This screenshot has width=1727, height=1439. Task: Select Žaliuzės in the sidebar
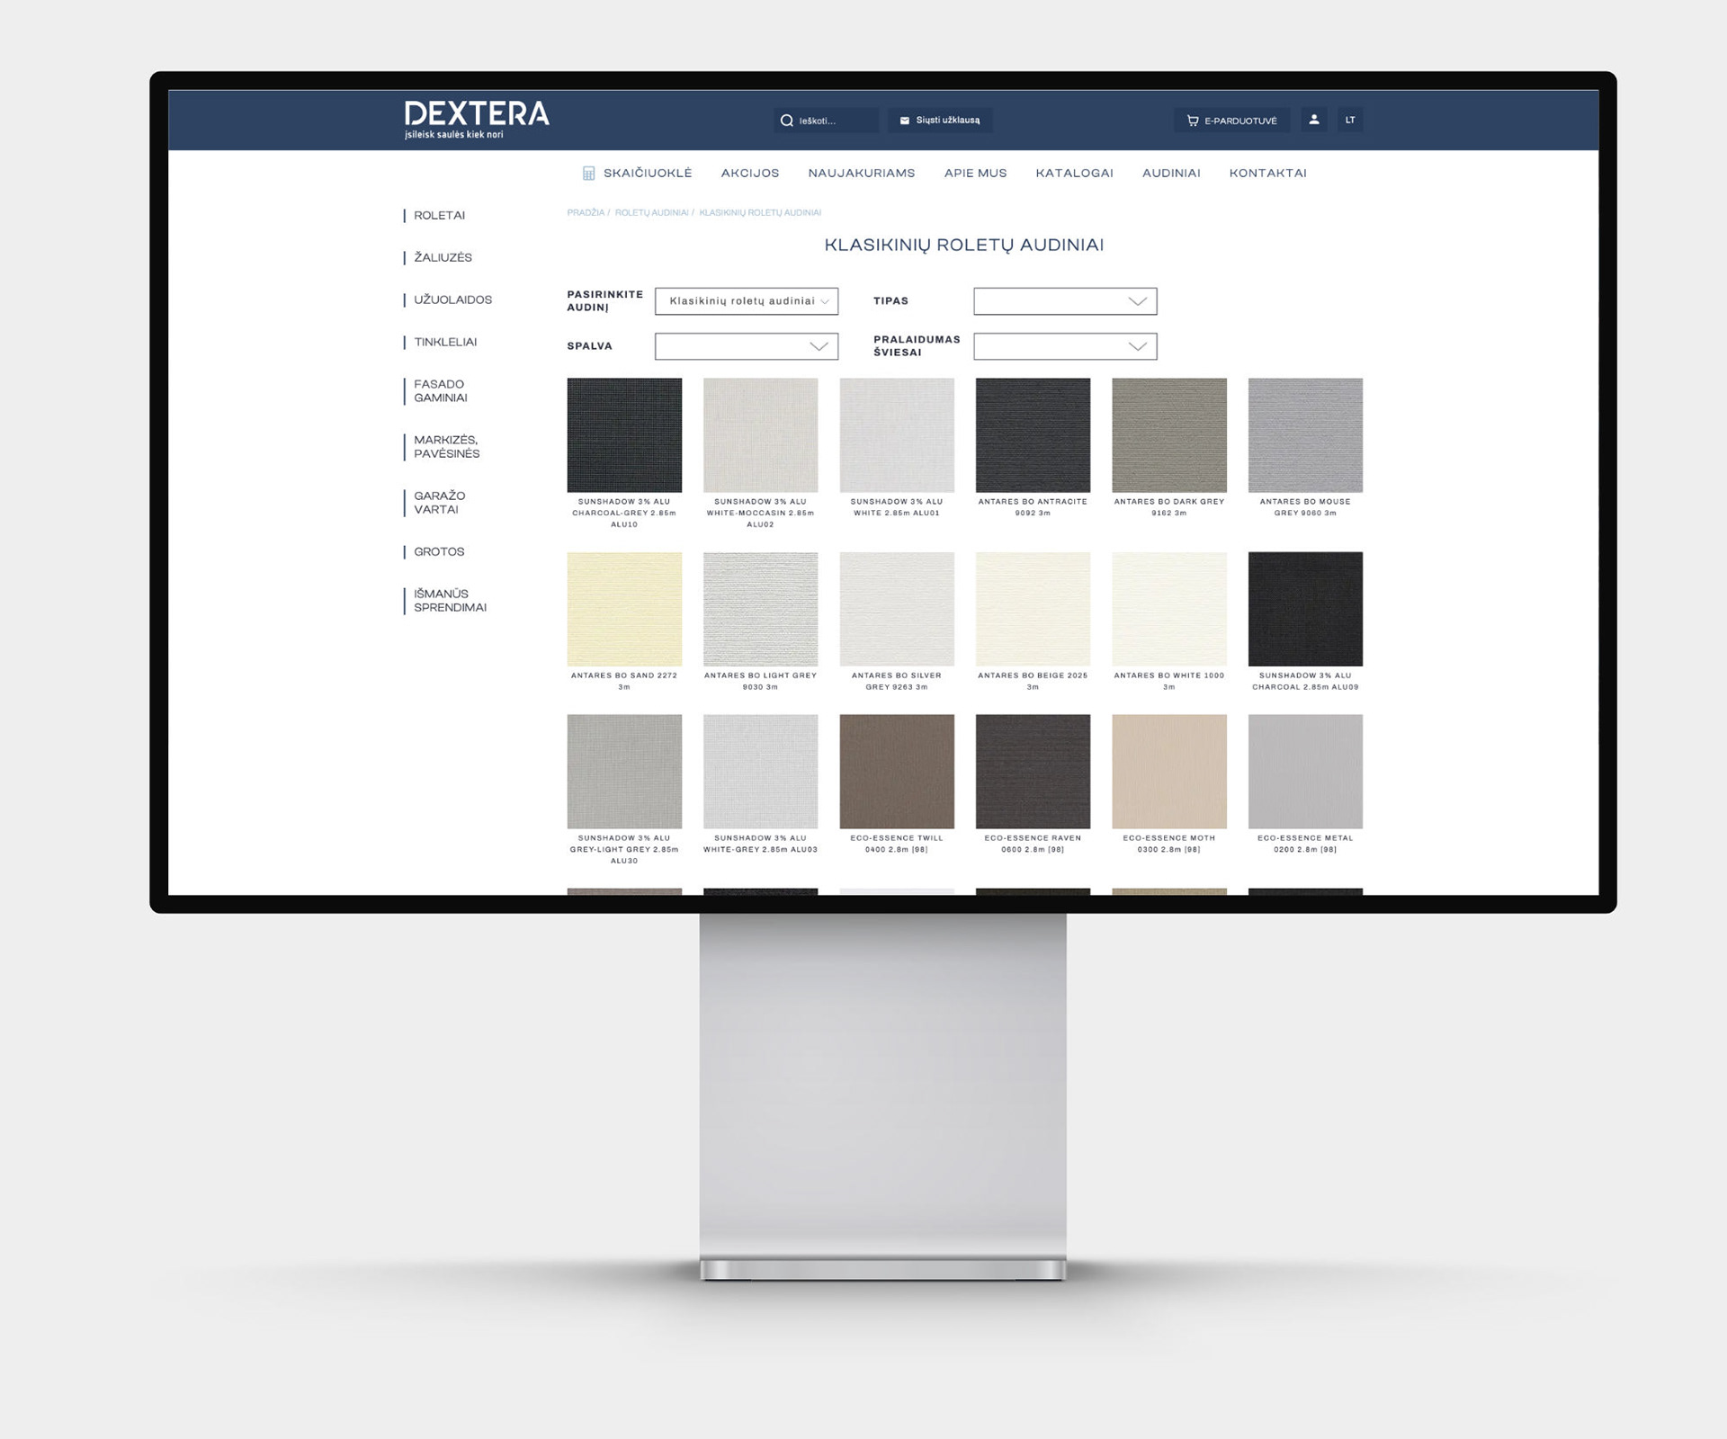click(x=443, y=258)
